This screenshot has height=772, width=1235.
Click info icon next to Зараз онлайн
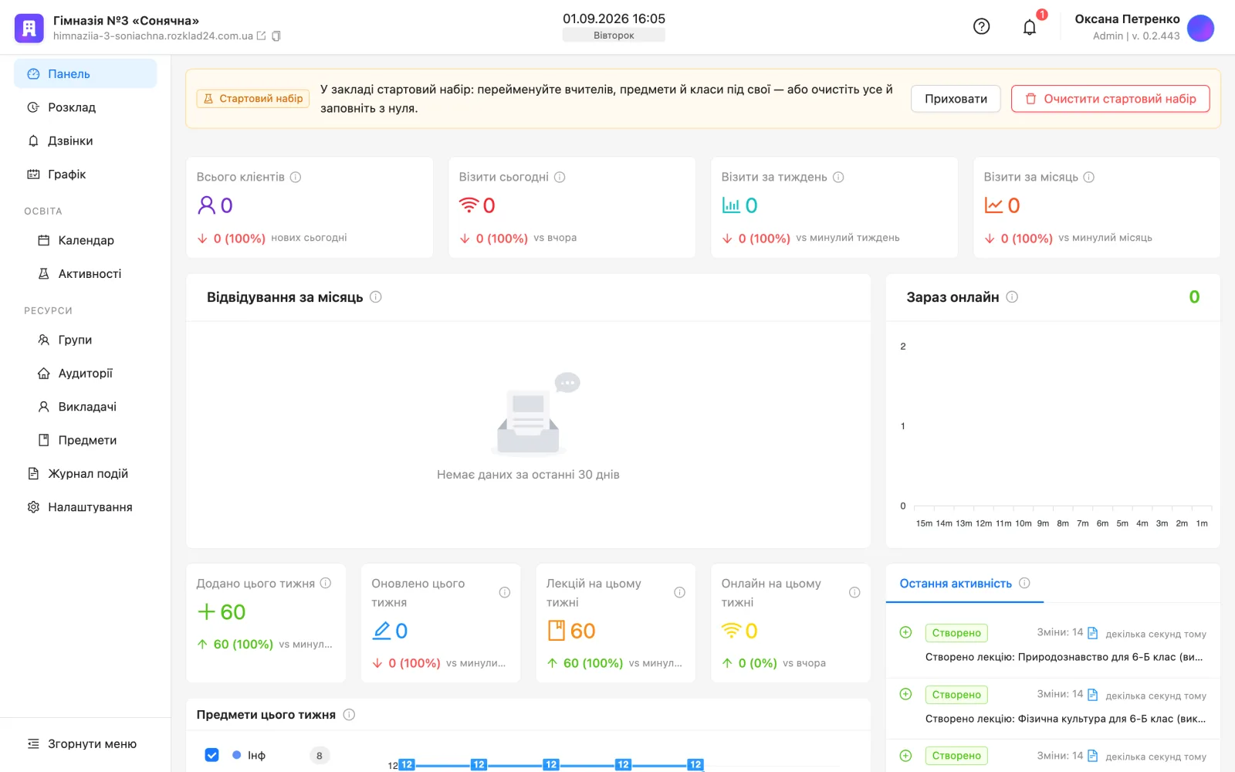1012,297
